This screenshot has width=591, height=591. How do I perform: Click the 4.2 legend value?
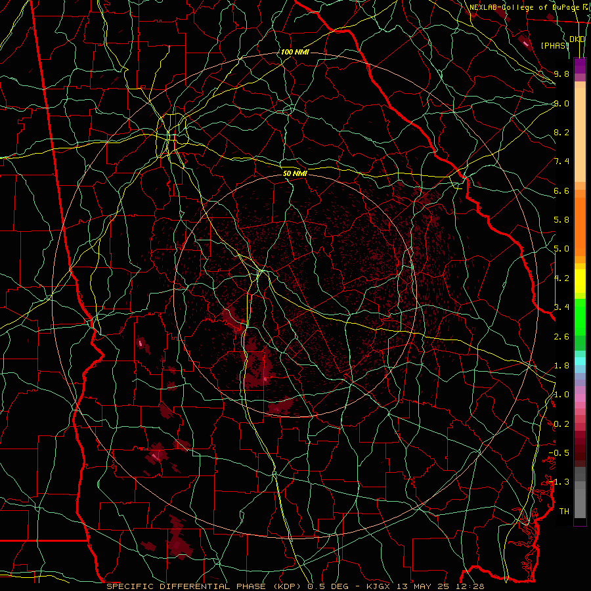[561, 278]
